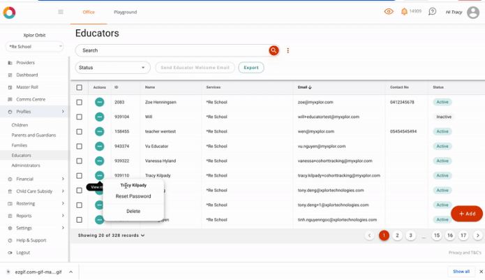The width and height of the screenshot is (485, 280).
Task: Open actions menu for Zoe Henningsen row
Action: [x=100, y=102]
